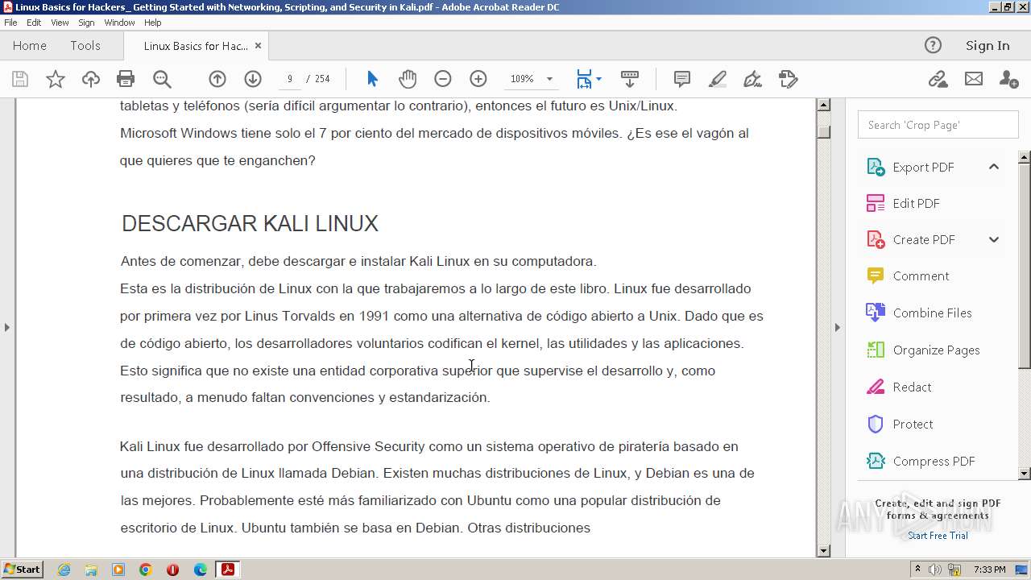The width and height of the screenshot is (1031, 580).
Task: Click share with others person icon
Action: pos(1008,79)
